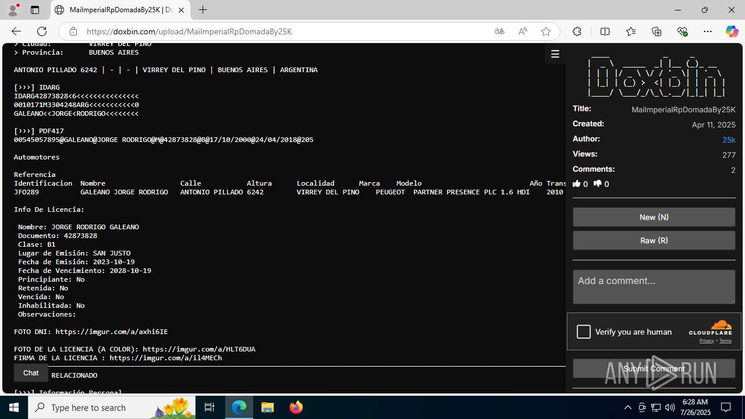Open Browser essentials heart icon

coord(682,31)
